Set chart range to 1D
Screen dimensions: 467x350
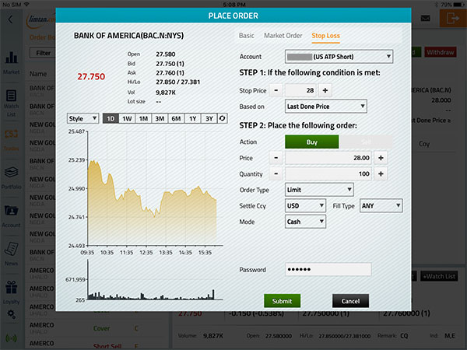coord(111,118)
